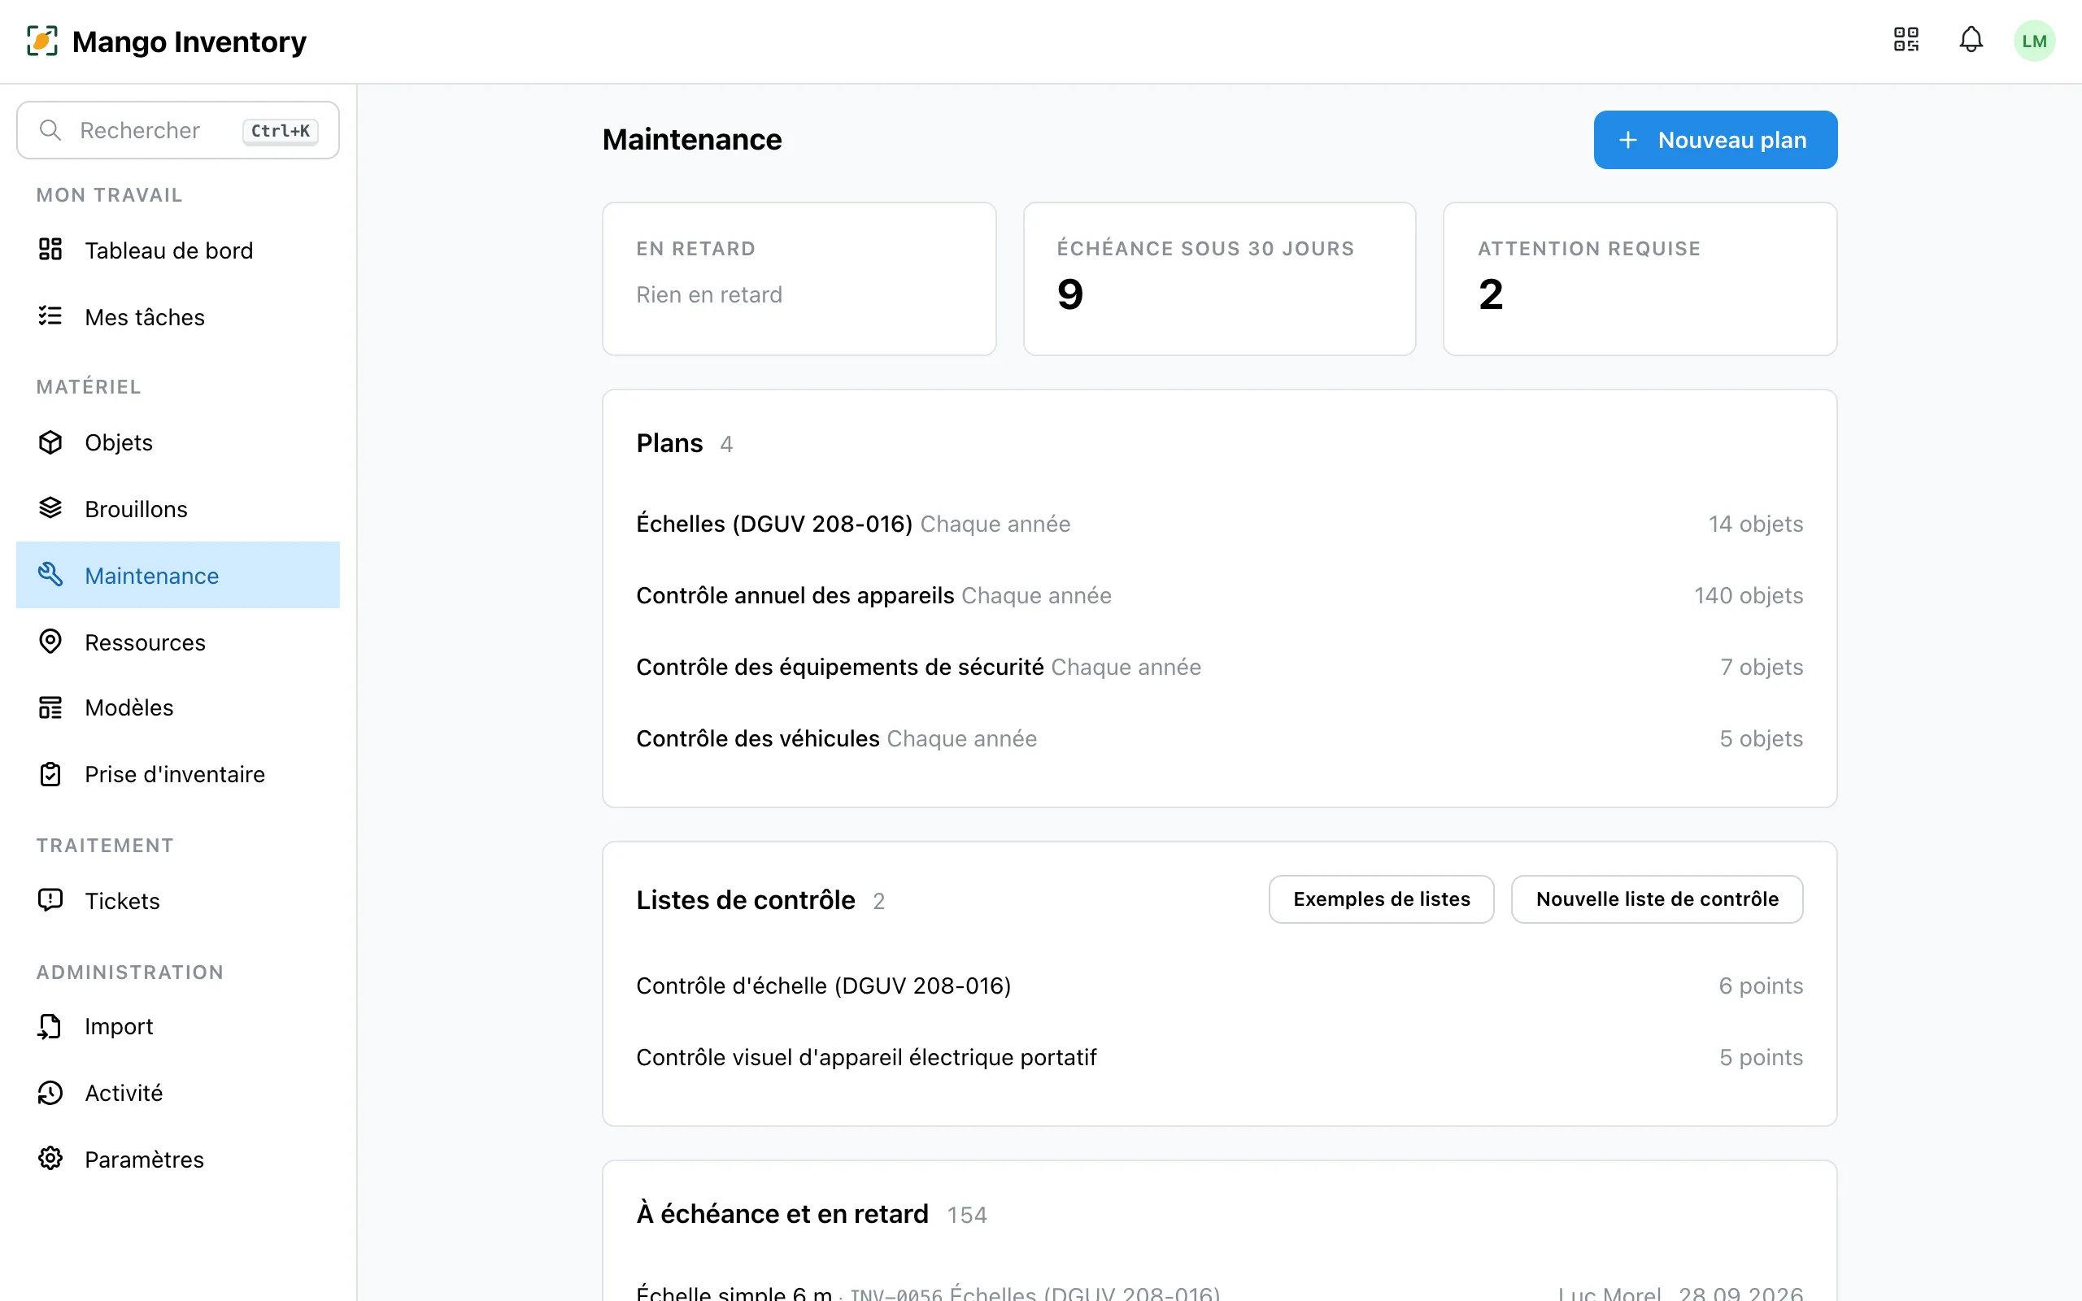Viewport: 2082px width, 1301px height.
Task: Click the Objets cube icon
Action: pyautogui.click(x=50, y=442)
